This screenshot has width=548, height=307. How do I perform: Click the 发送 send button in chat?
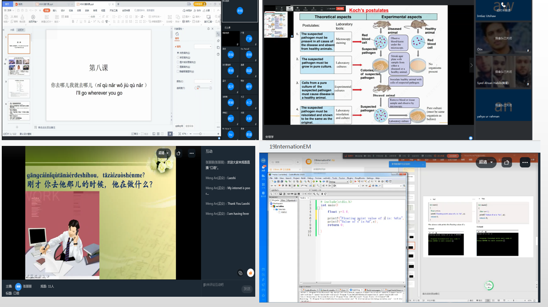pos(247,289)
